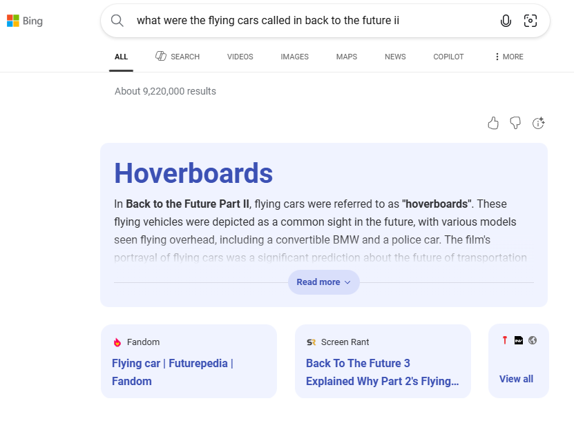Click the 'About 9,220,000 results' text
This screenshot has height=441, width=574.
coord(166,91)
